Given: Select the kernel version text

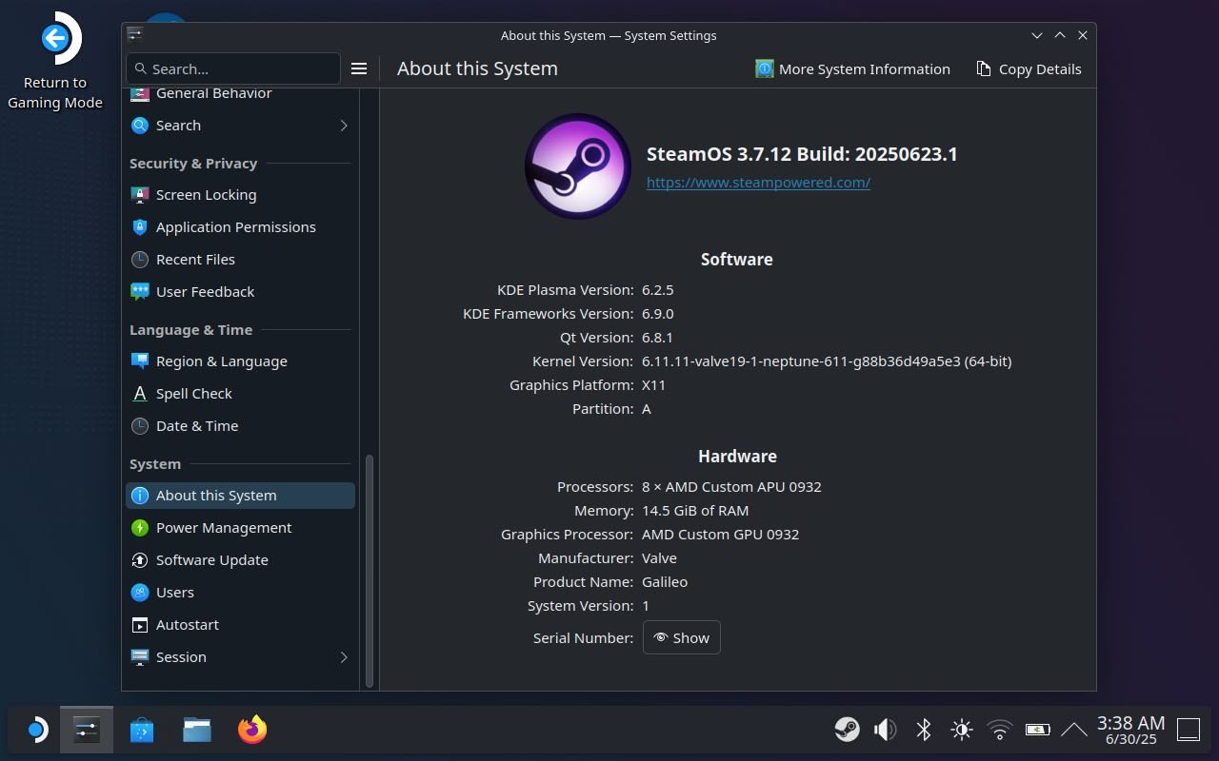Looking at the screenshot, I should pos(827,361).
